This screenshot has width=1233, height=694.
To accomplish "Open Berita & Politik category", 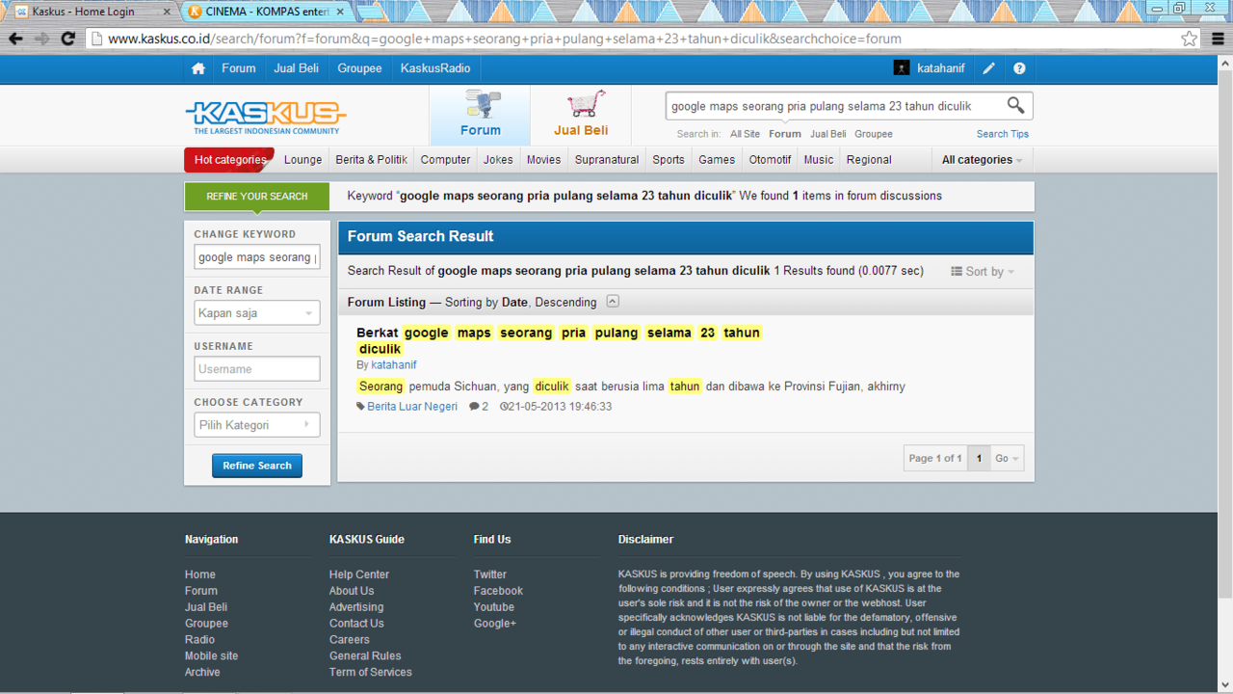I will 371,160.
